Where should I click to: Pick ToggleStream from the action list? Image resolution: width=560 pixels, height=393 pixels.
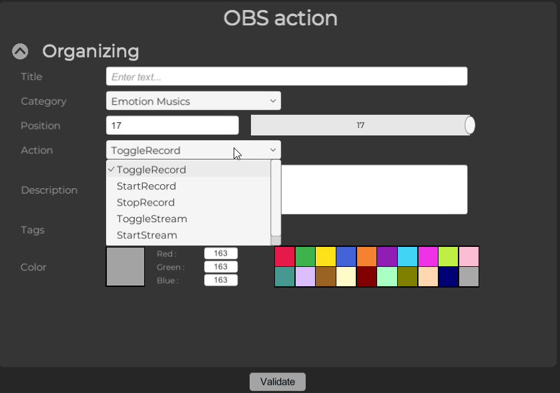(189, 219)
